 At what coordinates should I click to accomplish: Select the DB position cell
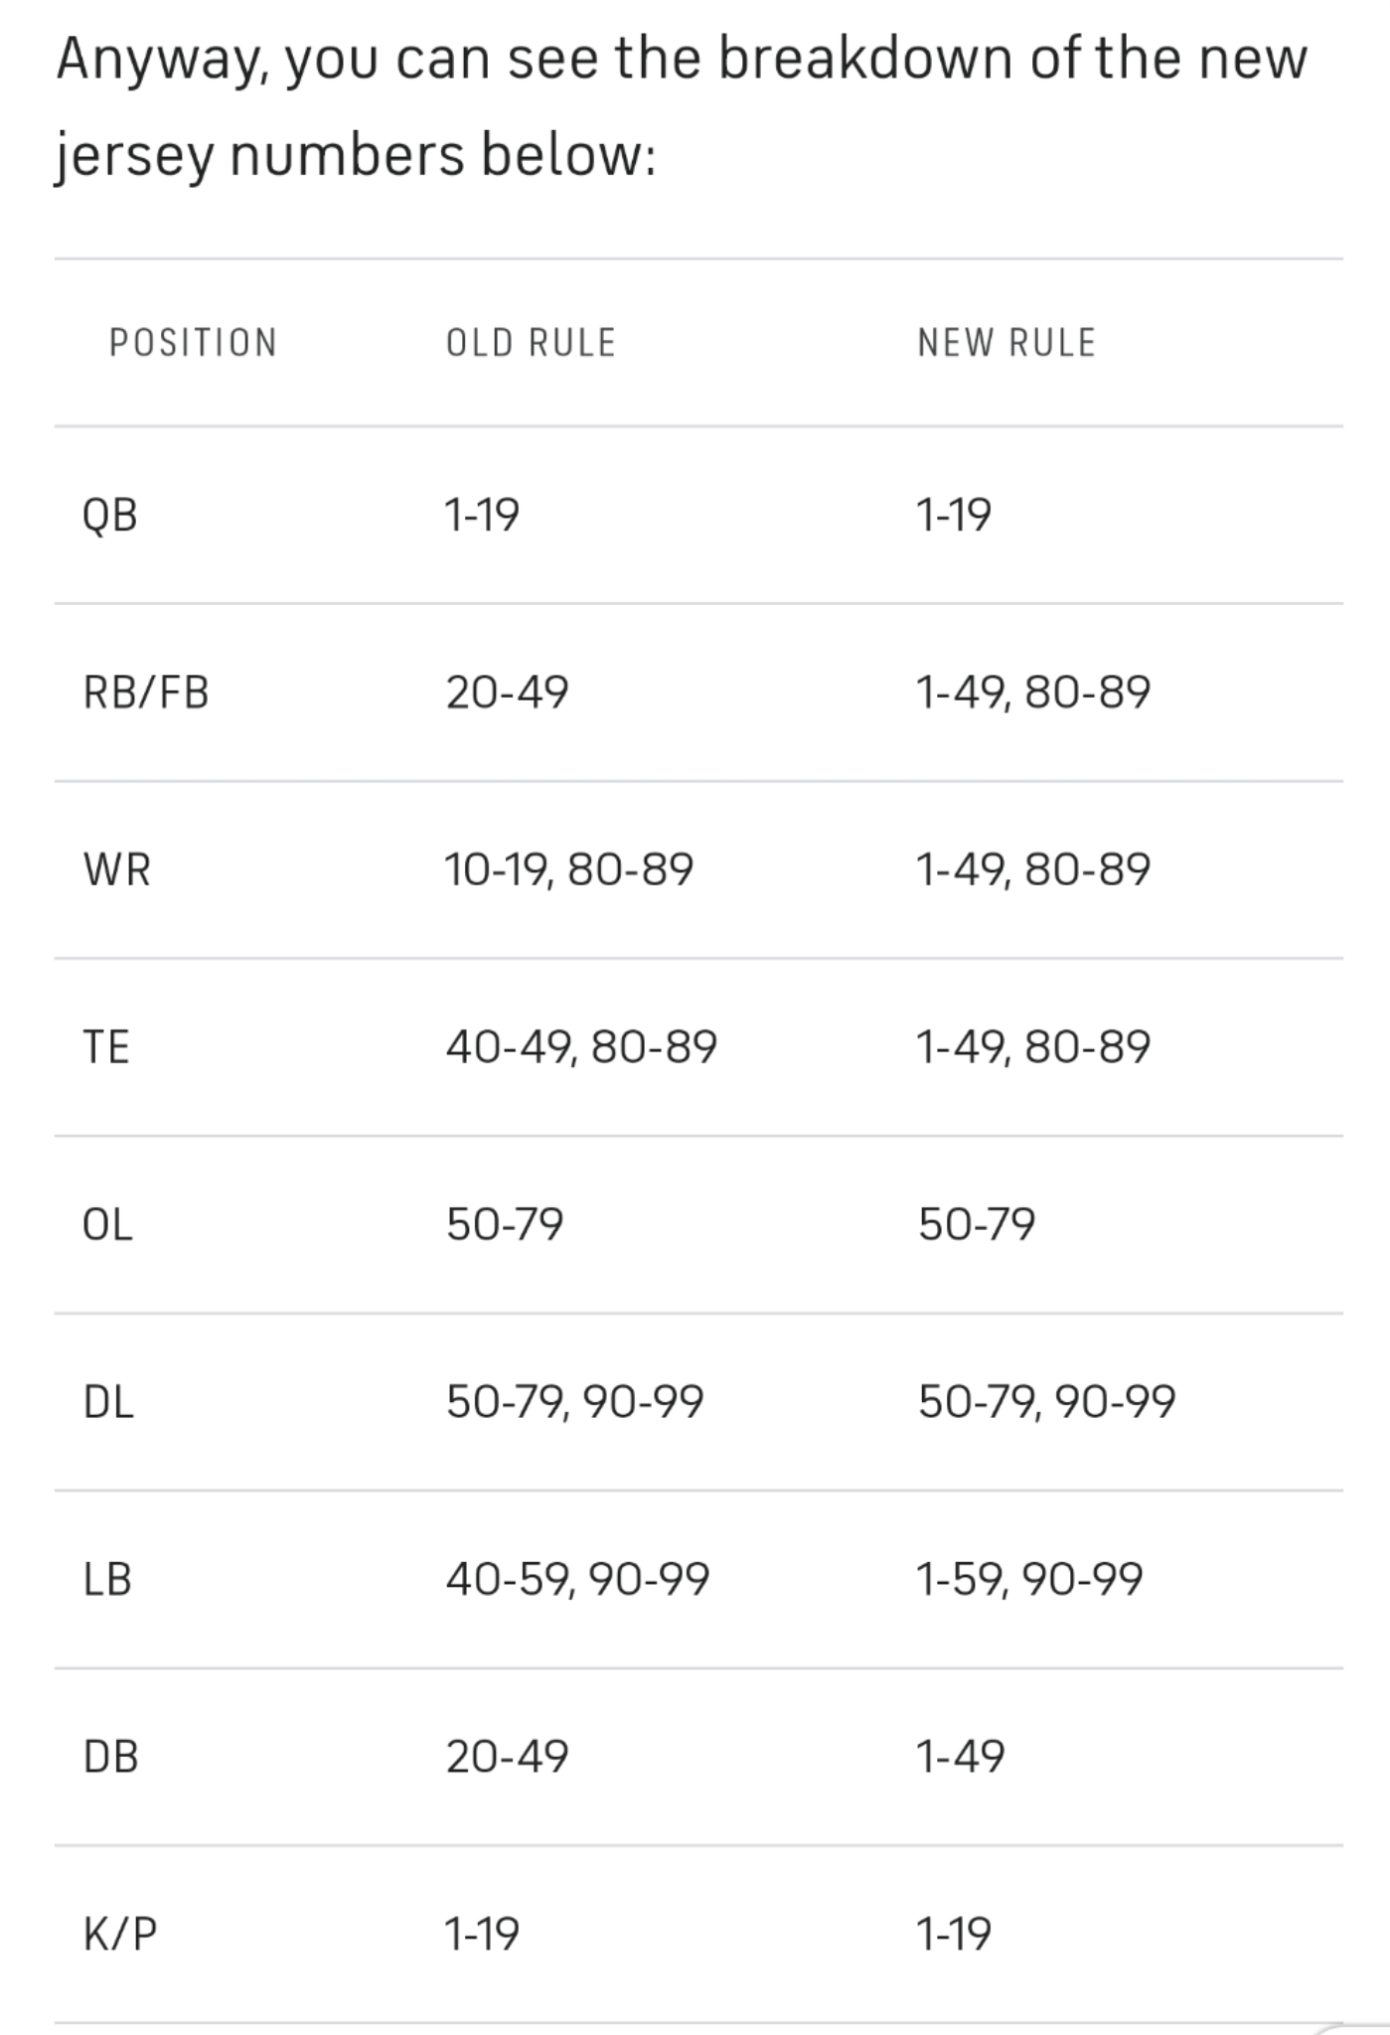click(110, 1757)
